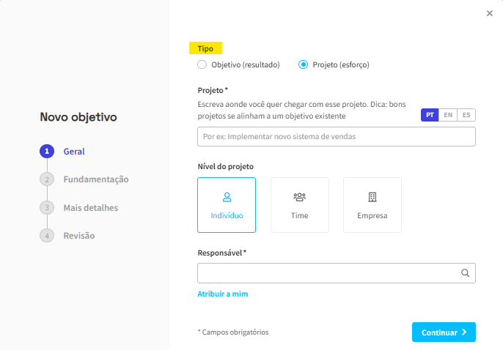Focus the Projeto name text field

tap(336, 137)
